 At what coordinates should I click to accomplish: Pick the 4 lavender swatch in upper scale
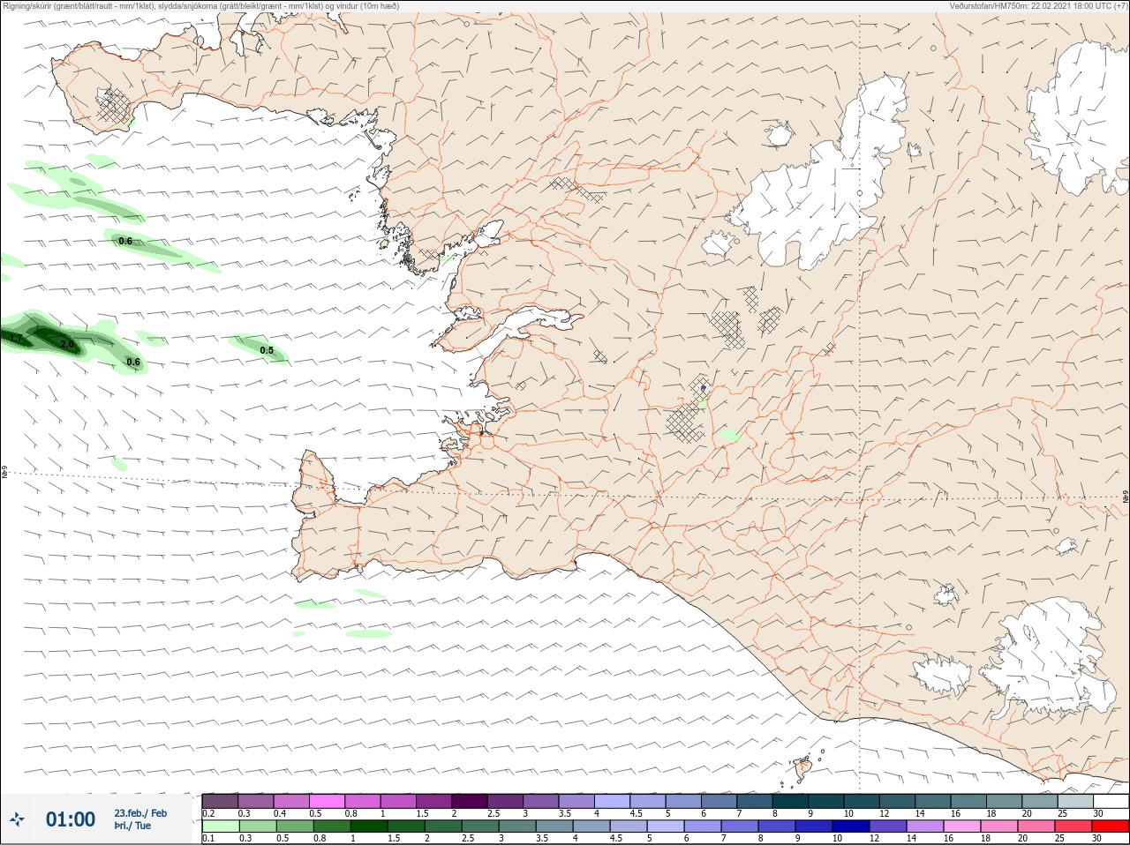tap(613, 801)
